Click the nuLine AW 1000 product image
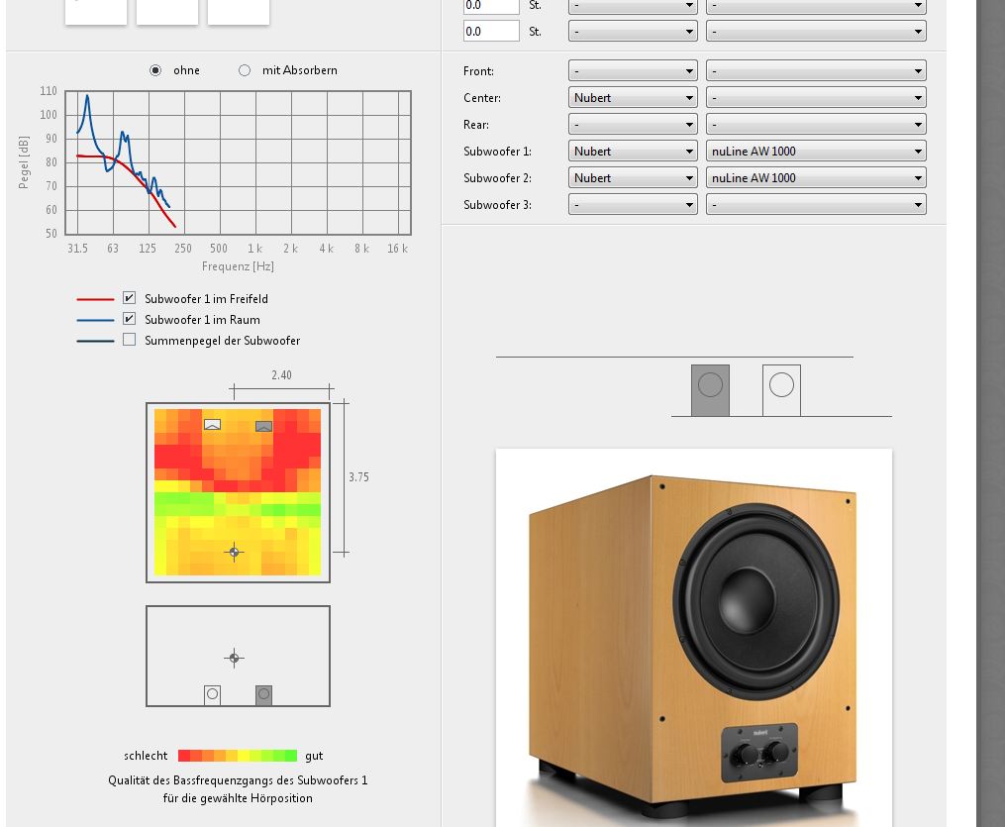Viewport: 1005px width, 827px height. (x=693, y=634)
